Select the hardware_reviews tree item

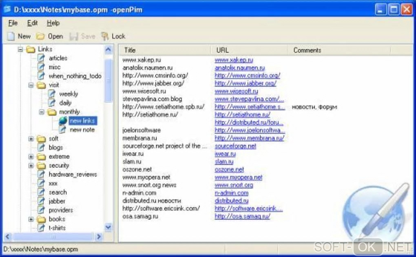(x=73, y=174)
